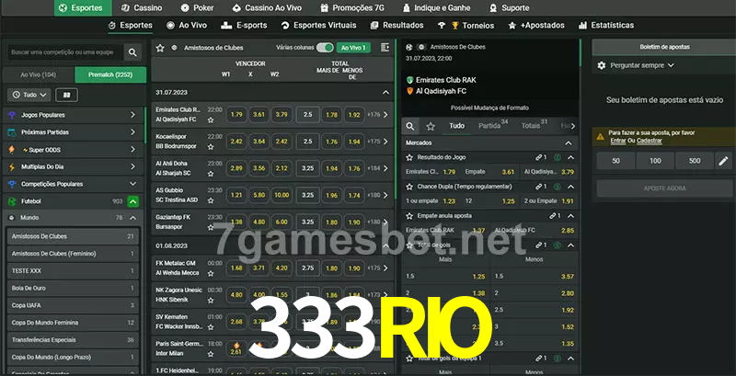Open the layout list icon beside Ao Vivo 1

tap(385, 48)
